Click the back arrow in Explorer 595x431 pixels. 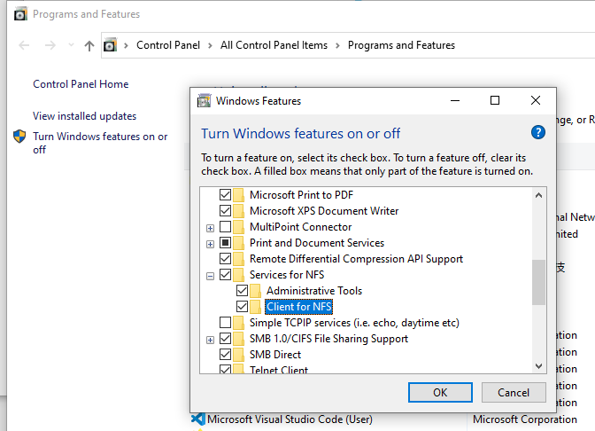coord(24,45)
